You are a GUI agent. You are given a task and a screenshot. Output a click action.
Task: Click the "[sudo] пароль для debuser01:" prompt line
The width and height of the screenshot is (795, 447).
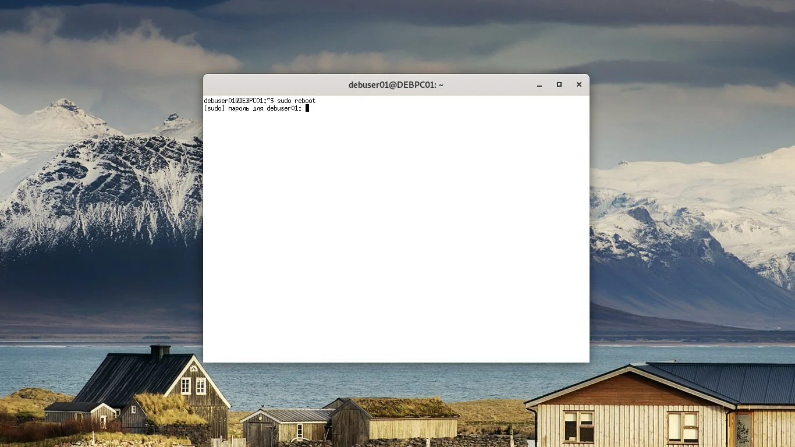click(253, 108)
